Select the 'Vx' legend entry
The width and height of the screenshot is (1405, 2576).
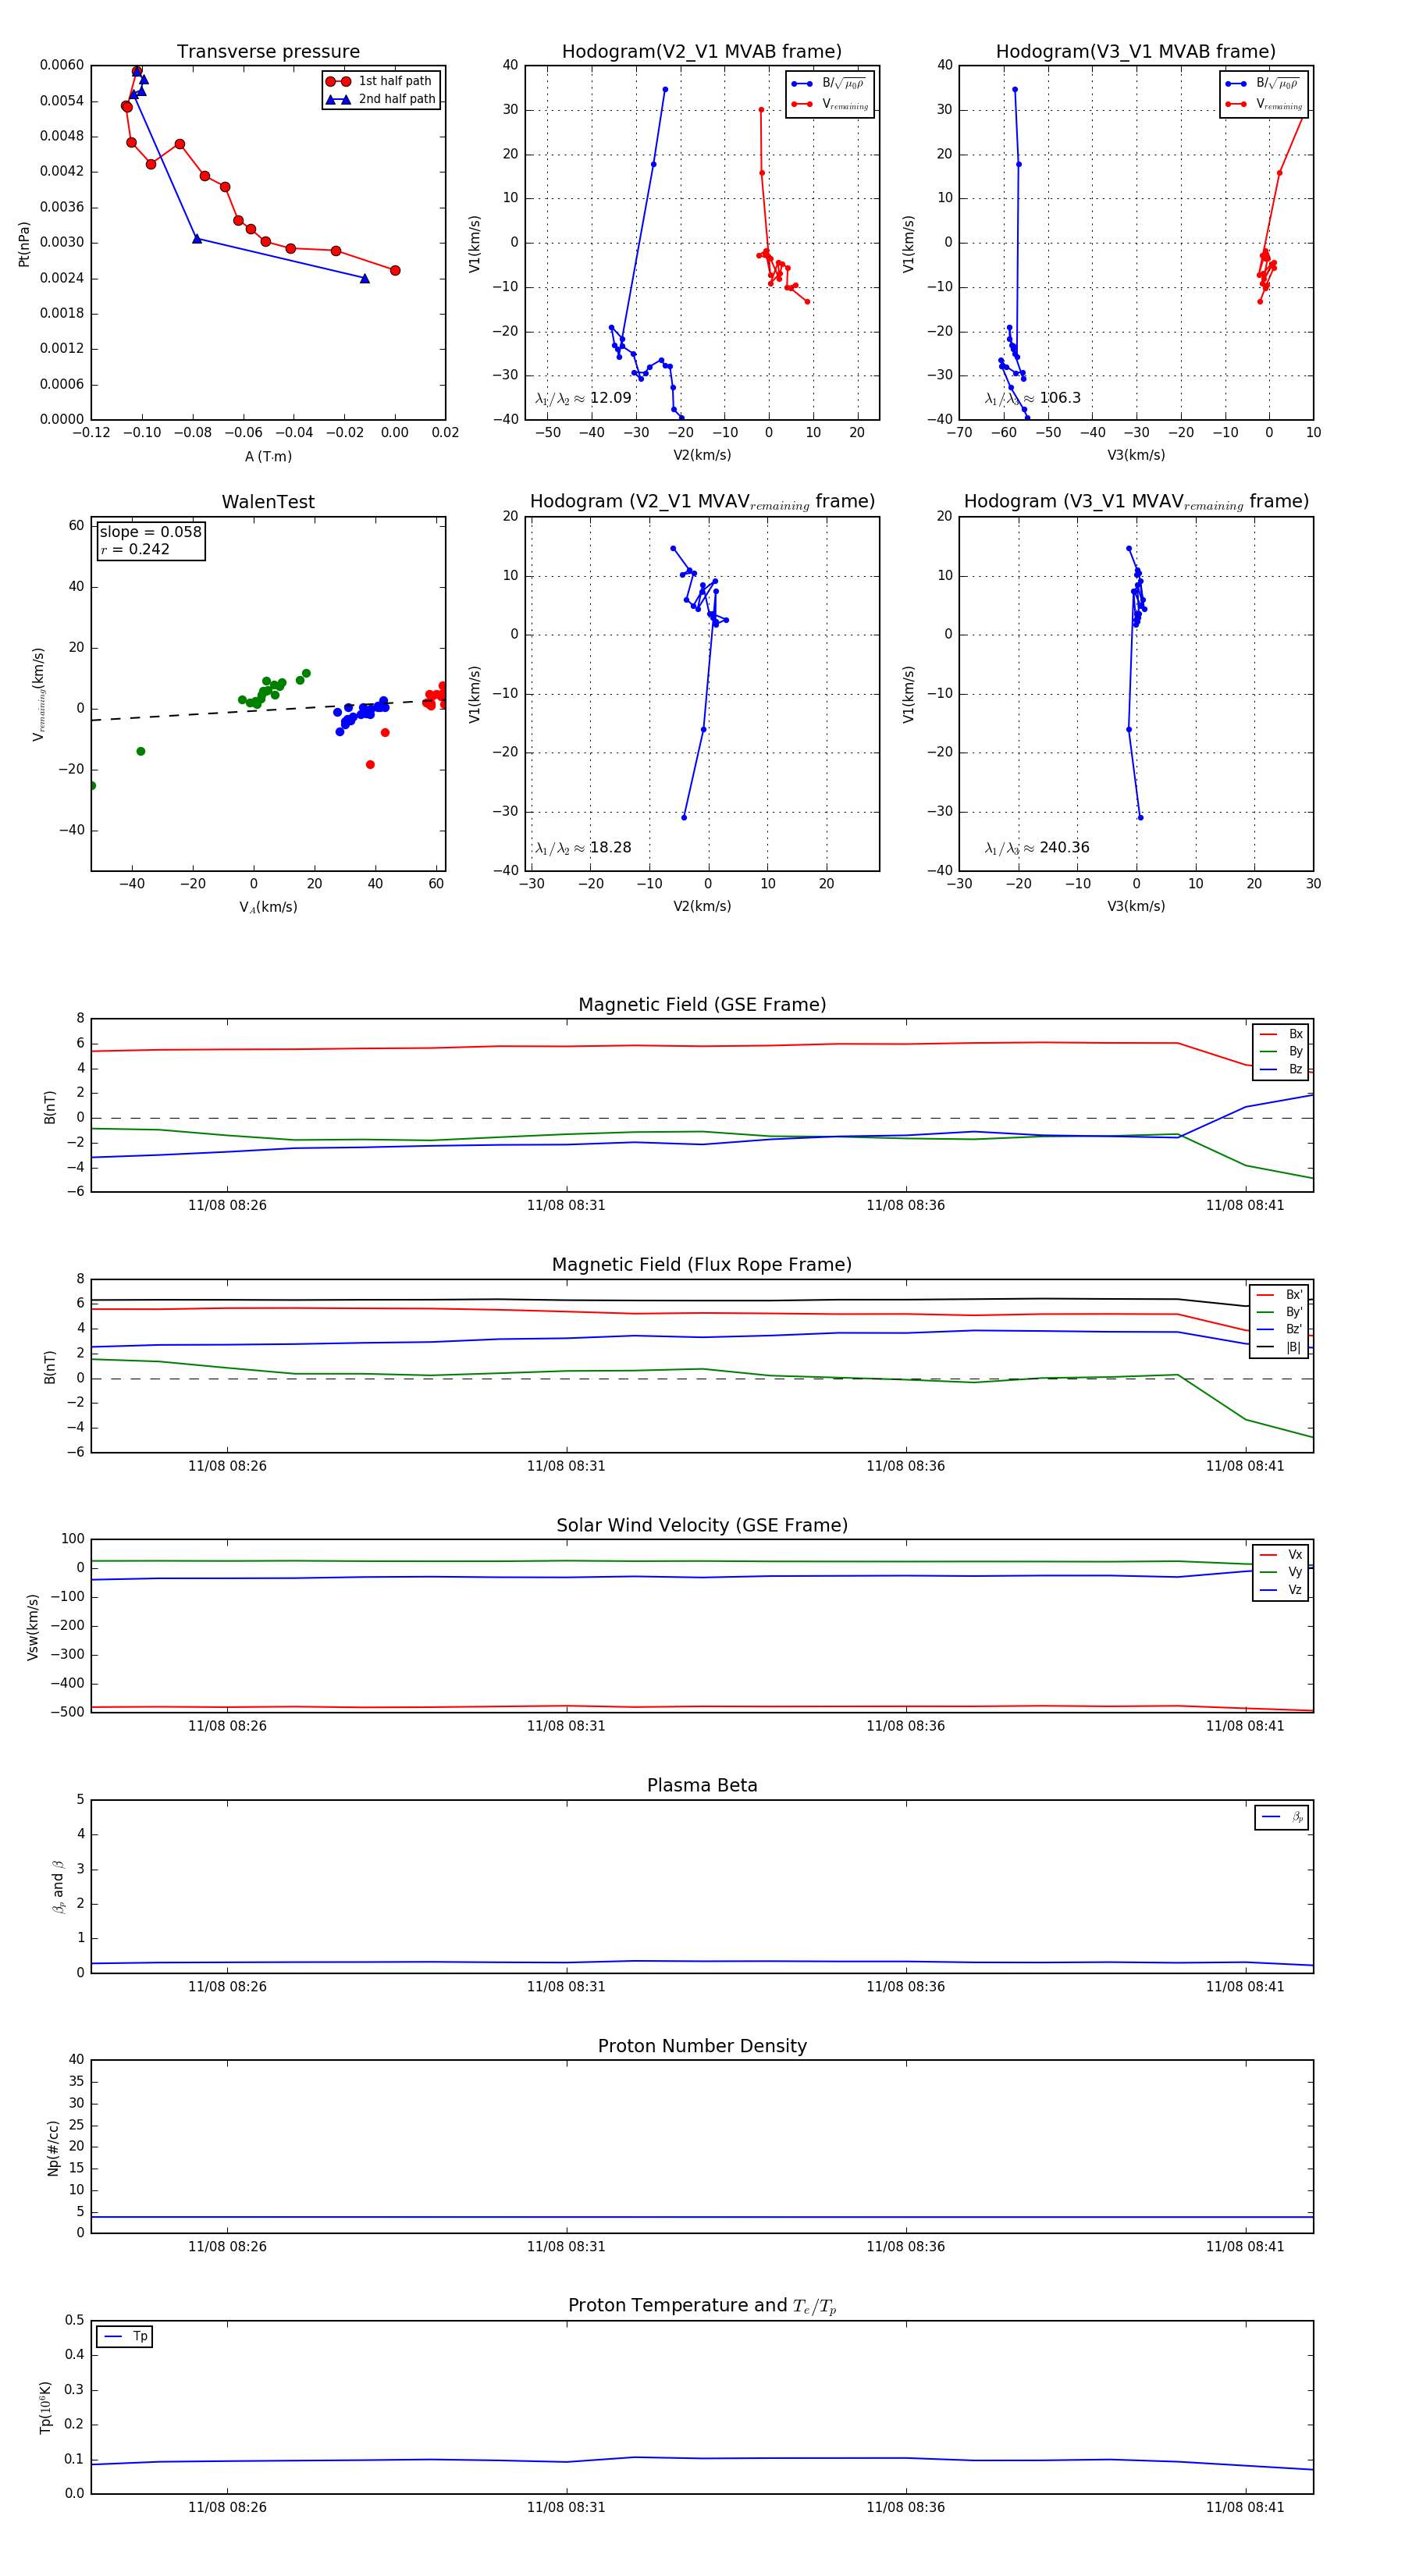point(1281,1555)
